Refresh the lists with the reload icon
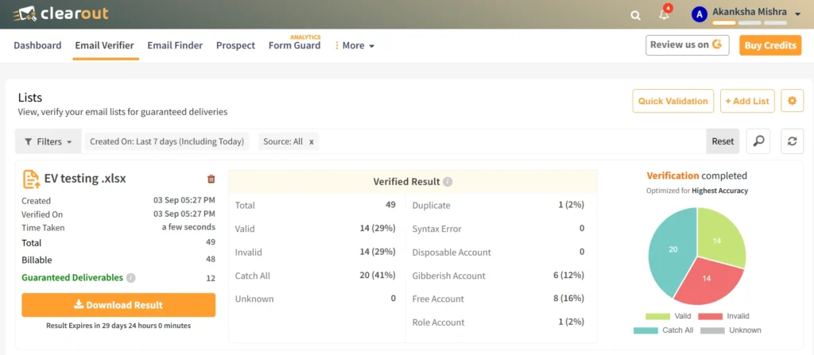The width and height of the screenshot is (814, 355). click(x=793, y=141)
